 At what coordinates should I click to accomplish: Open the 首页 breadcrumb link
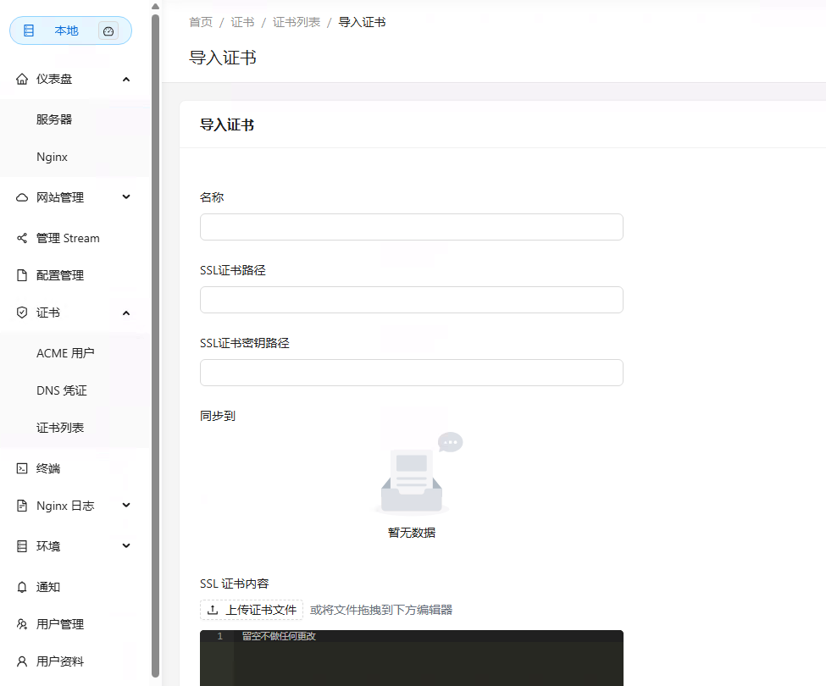(x=201, y=22)
